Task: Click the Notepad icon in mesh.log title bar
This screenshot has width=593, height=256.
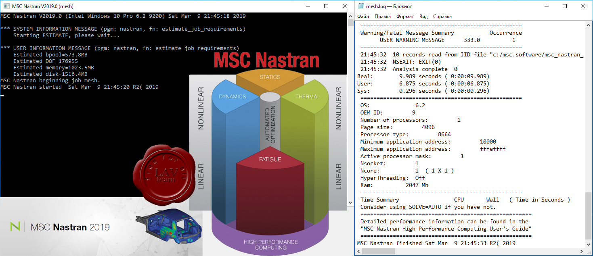Action: pos(361,6)
